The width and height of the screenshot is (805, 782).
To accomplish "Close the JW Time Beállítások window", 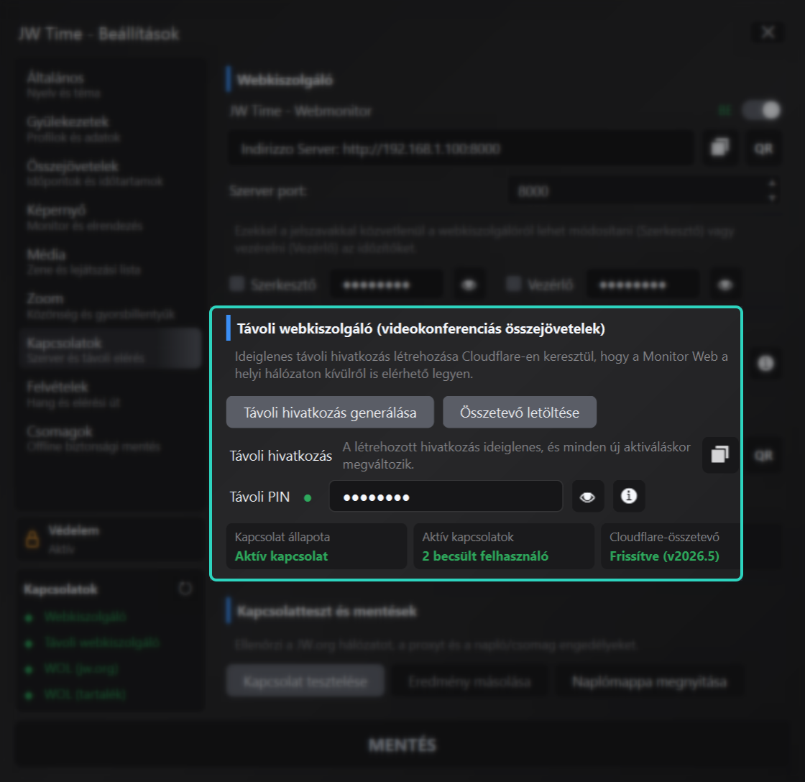I will pyautogui.click(x=768, y=32).
